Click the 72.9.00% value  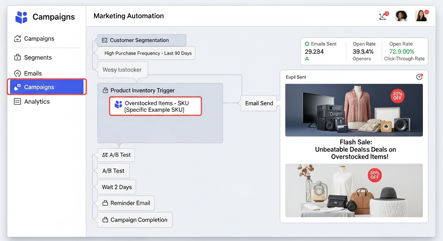pyautogui.click(x=402, y=51)
